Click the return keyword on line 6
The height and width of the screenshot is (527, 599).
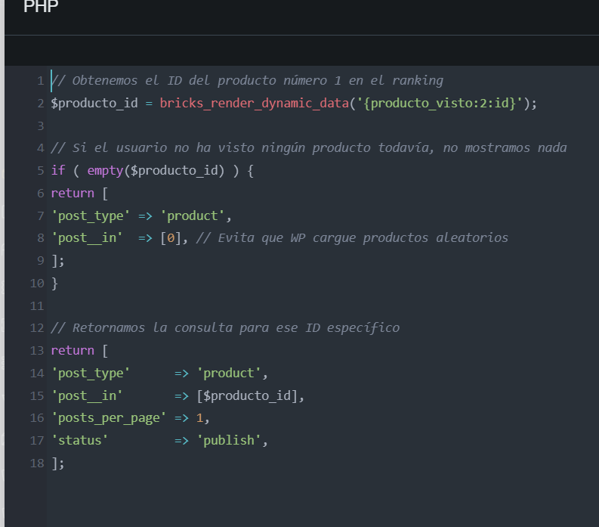[73, 193]
